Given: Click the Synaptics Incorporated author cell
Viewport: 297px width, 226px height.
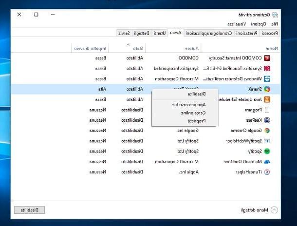Looking at the screenshot, I should [x=176, y=68].
